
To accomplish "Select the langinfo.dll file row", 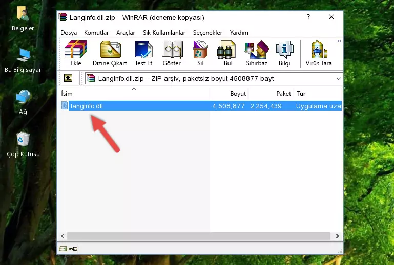I will [201, 106].
